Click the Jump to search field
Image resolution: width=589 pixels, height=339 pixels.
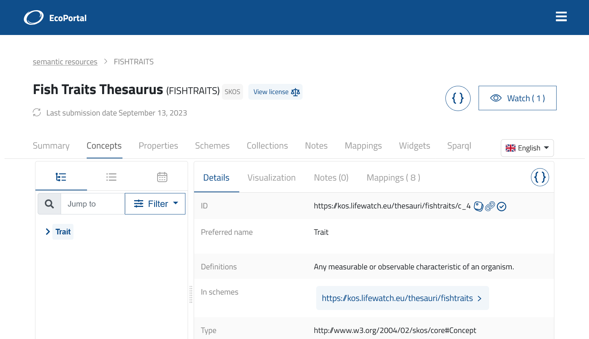(x=93, y=204)
